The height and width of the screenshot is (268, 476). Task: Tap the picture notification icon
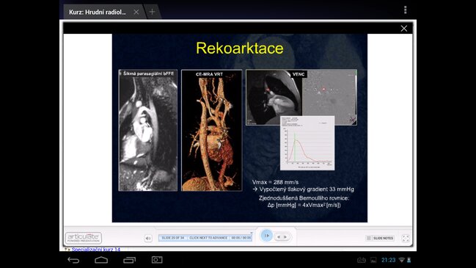tap(373, 260)
